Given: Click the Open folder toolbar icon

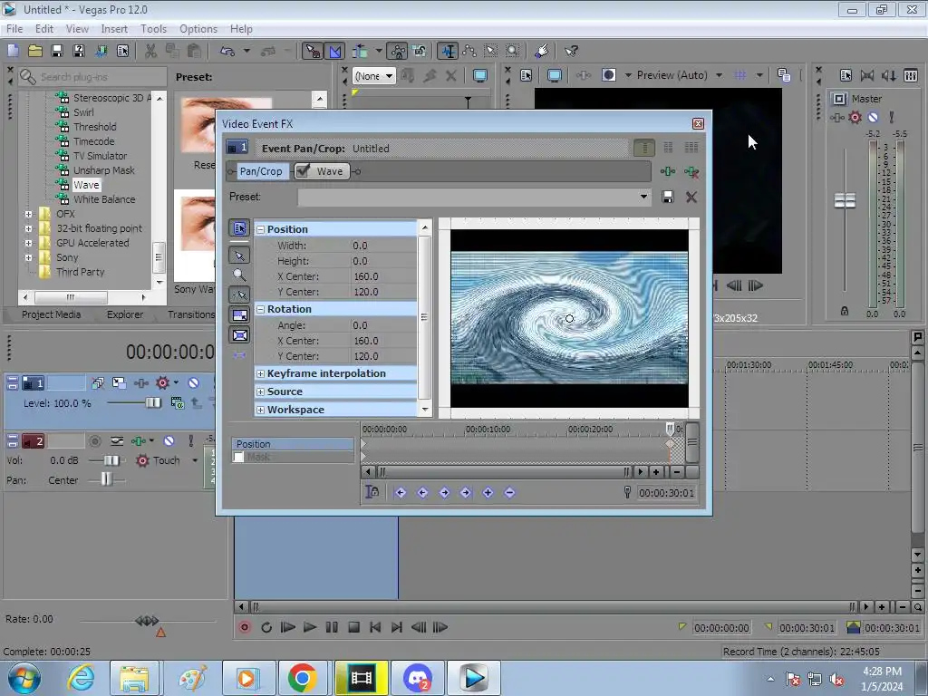Looking at the screenshot, I should tap(35, 51).
